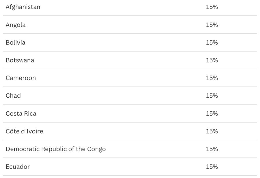Select the Ecuador row label
260x178 pixels.
pyautogui.click(x=18, y=167)
